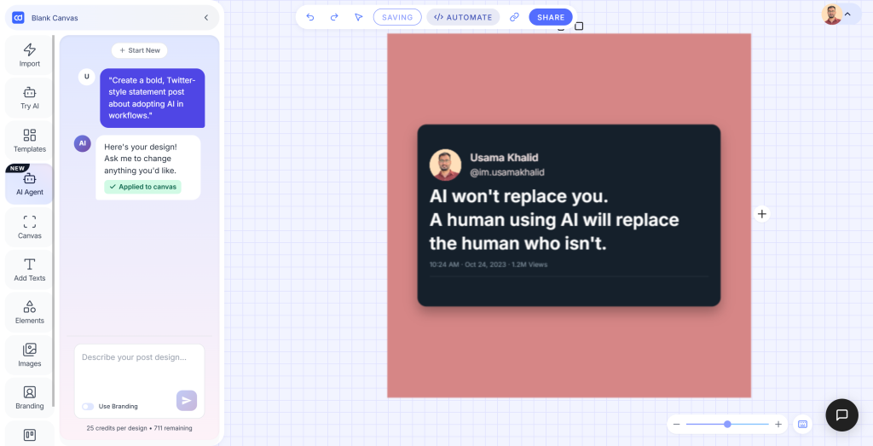
Task: Click the user prompt message bubble
Action: pos(153,98)
